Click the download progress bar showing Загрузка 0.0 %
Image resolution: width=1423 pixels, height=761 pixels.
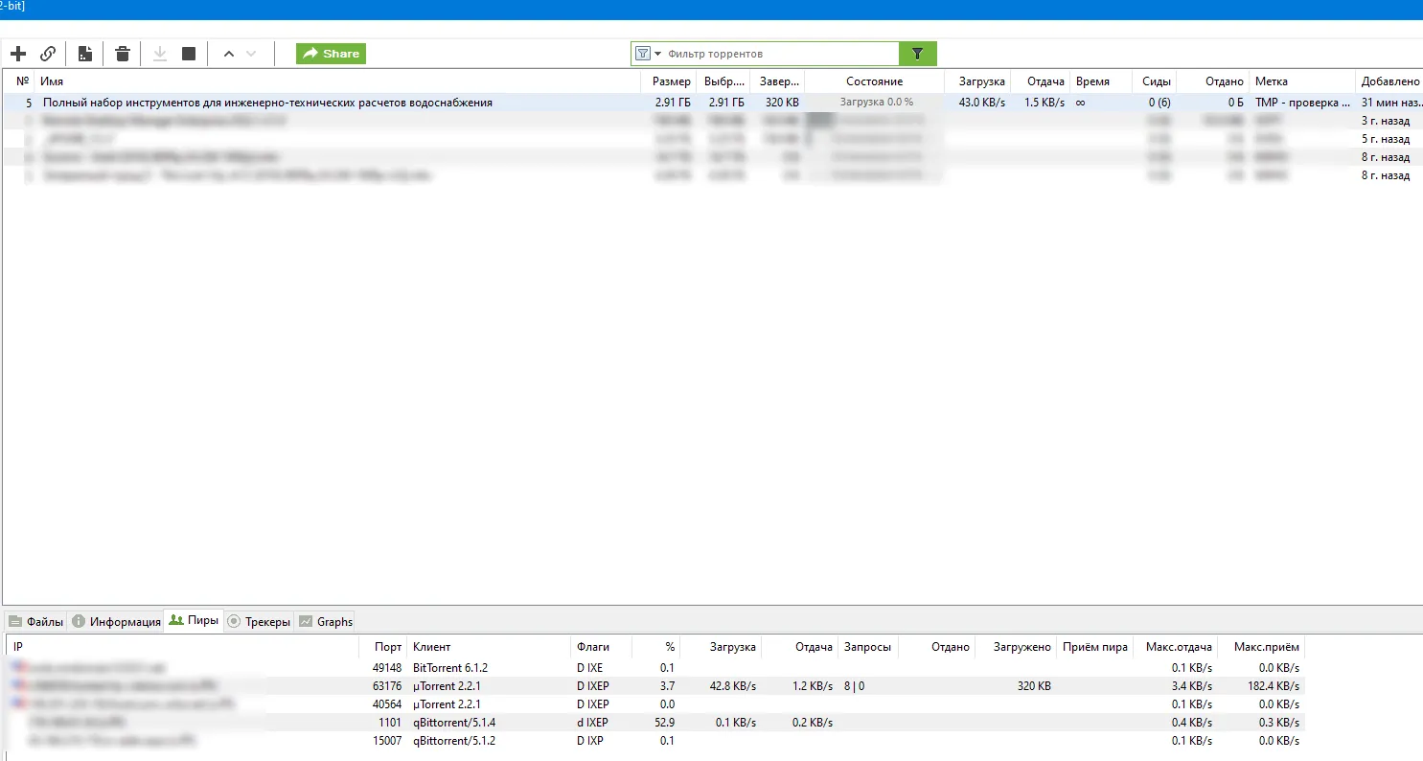pyautogui.click(x=876, y=103)
